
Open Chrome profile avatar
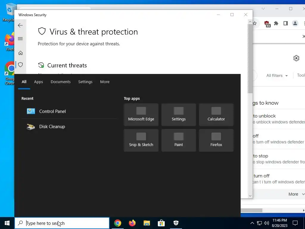point(295,23)
